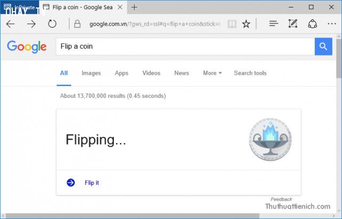Expand the More dropdown in search filters
Image resolution: width=342 pixels, height=219 pixels.
(x=212, y=73)
